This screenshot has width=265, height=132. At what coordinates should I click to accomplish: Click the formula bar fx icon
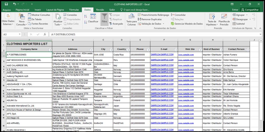pos(45,35)
